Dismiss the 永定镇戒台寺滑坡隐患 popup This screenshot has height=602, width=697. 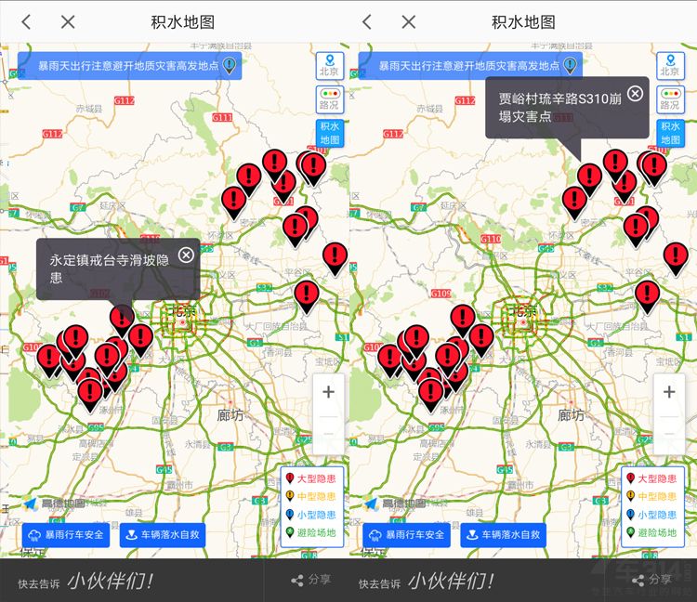pos(186,255)
